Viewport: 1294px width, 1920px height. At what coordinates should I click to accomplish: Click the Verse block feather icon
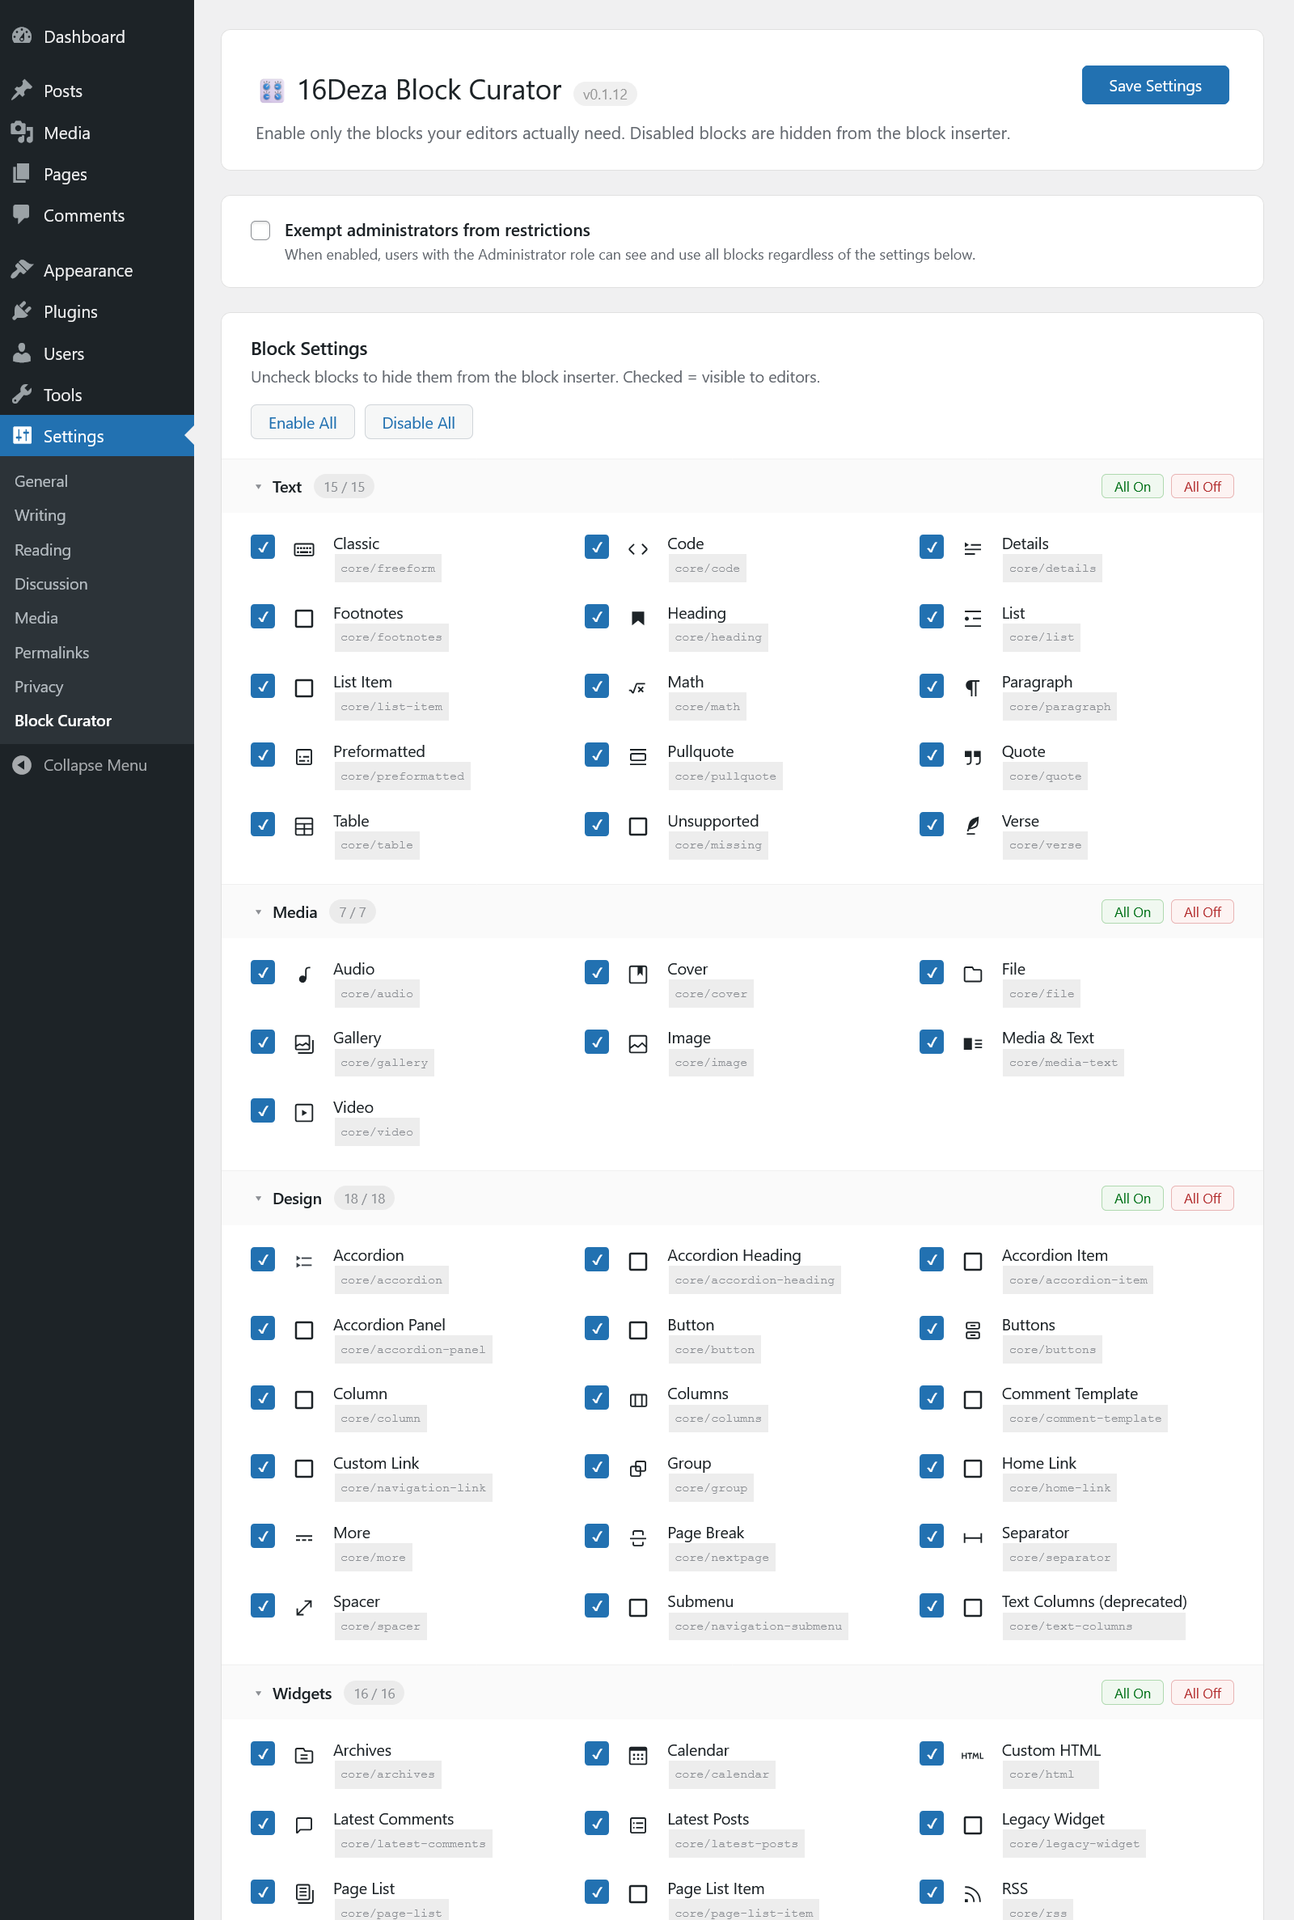point(973,826)
